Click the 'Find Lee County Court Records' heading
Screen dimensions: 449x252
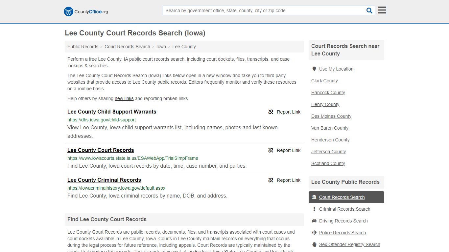(107, 219)
